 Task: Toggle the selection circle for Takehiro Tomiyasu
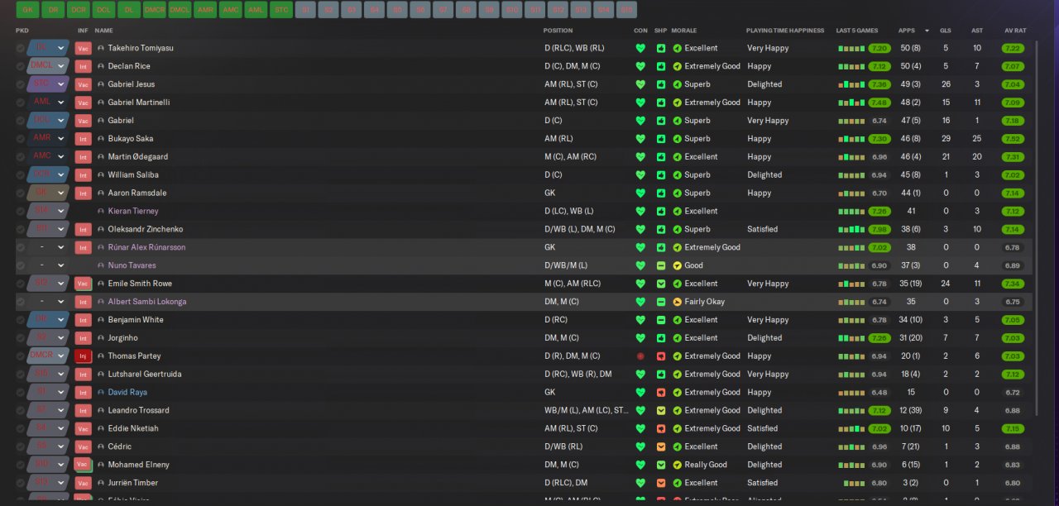pos(20,48)
